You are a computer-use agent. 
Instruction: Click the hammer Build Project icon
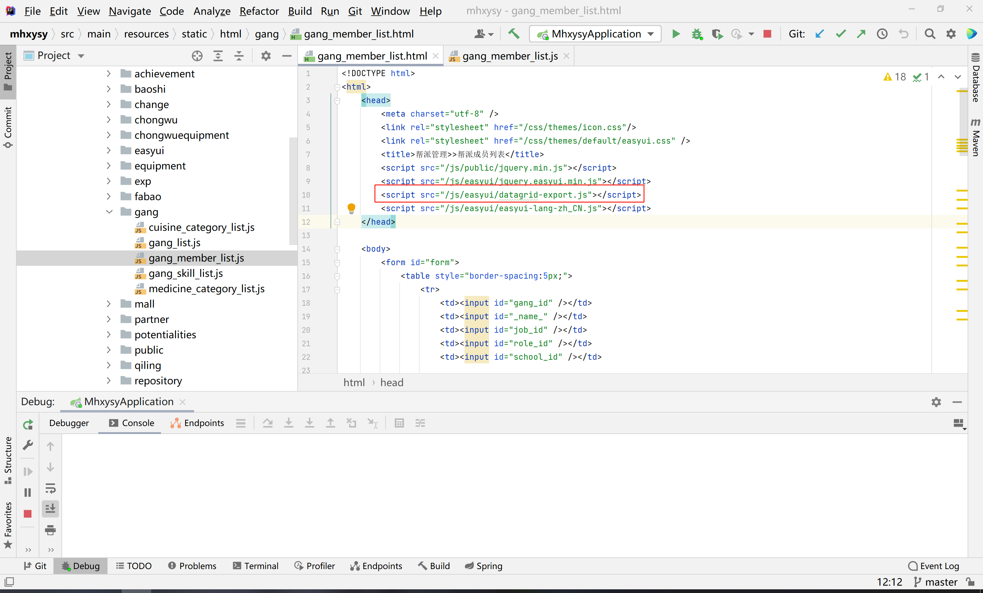(513, 34)
